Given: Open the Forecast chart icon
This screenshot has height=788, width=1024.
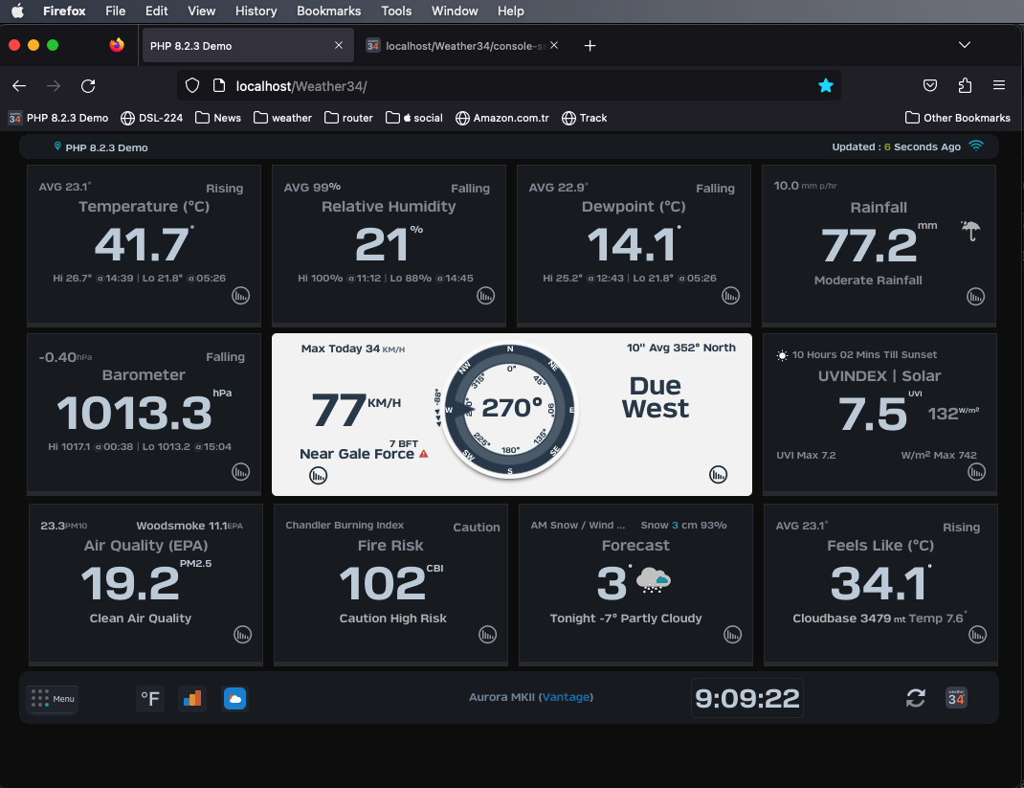Looking at the screenshot, I should (x=733, y=635).
